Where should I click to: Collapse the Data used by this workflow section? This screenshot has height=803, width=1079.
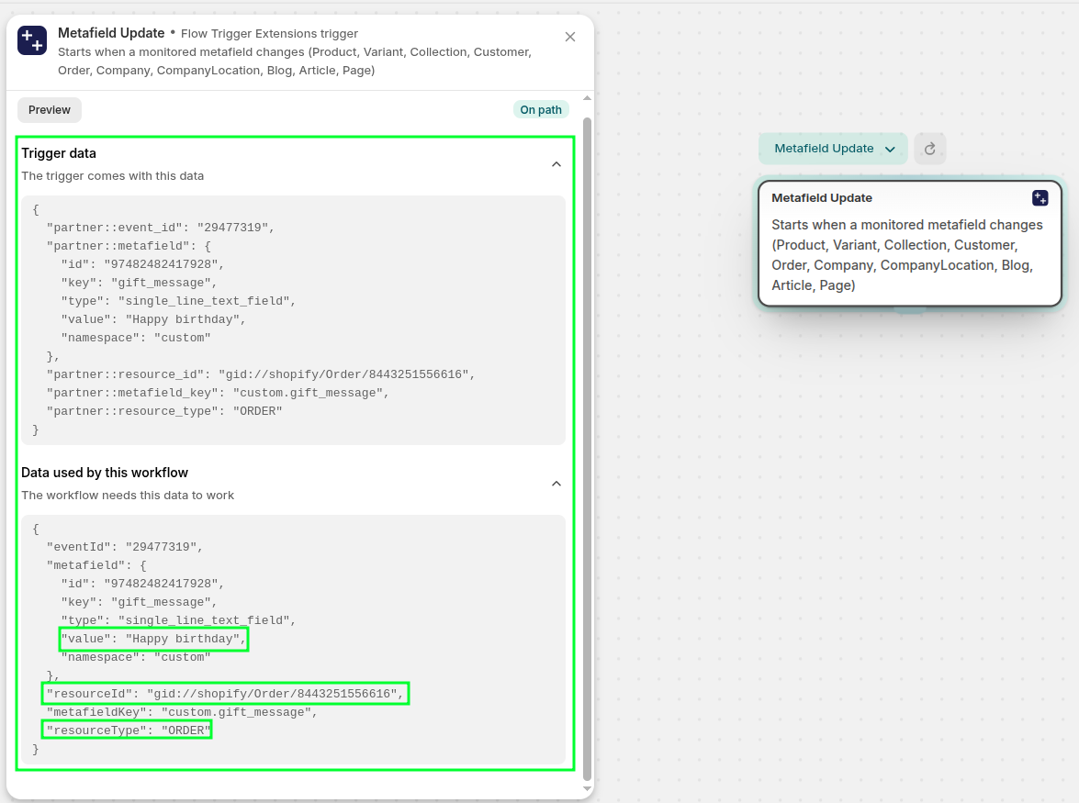coord(556,484)
